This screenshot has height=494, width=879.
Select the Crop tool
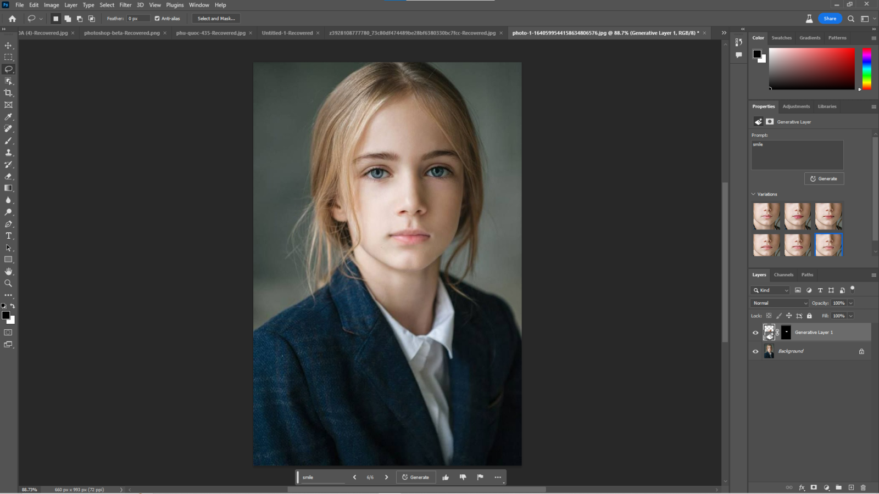[x=8, y=93]
